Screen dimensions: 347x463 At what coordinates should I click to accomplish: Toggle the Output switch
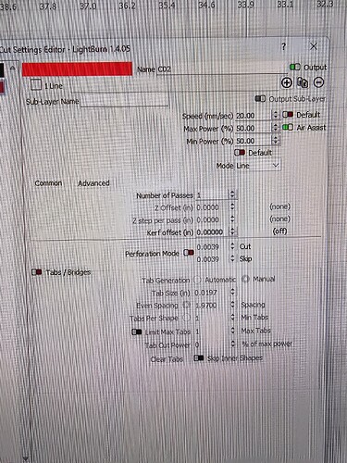pos(295,67)
